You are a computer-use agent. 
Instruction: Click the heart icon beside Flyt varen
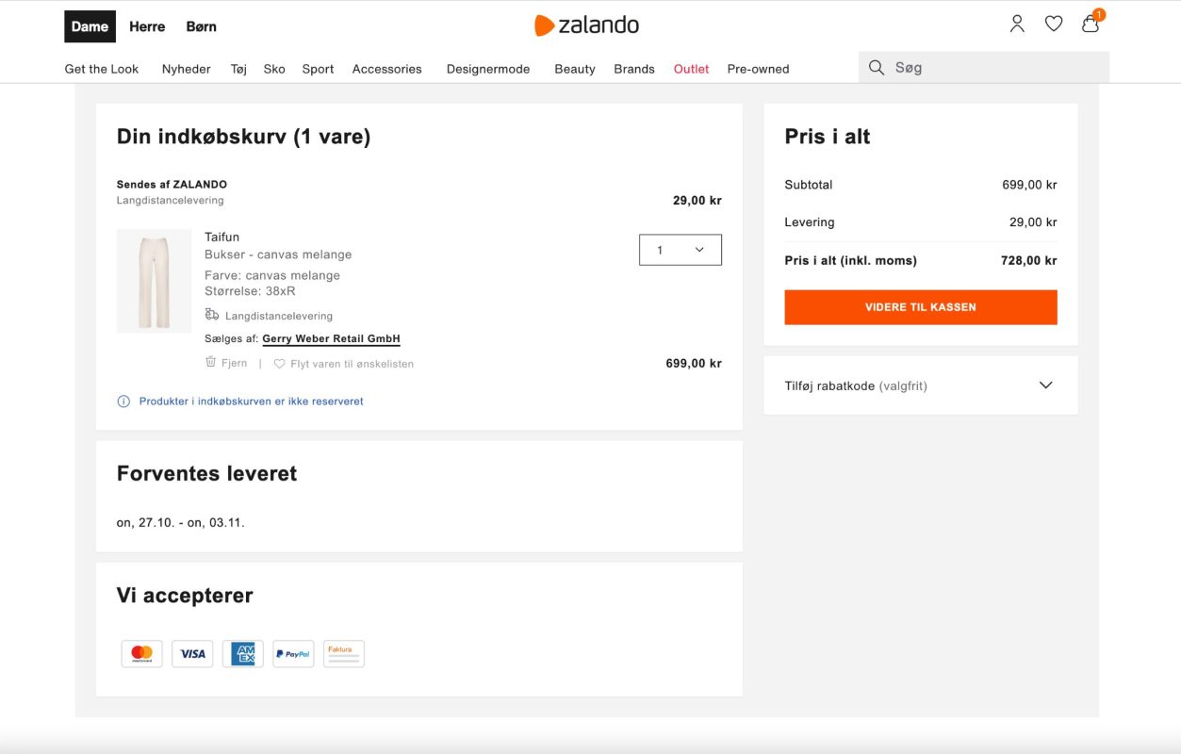tap(280, 364)
